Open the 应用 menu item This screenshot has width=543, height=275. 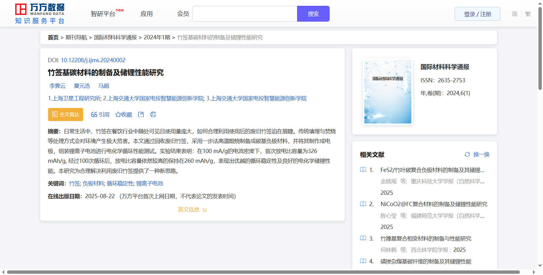[146, 14]
